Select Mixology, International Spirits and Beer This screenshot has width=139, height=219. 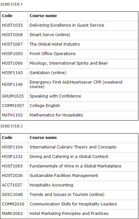pyautogui.click(x=69, y=63)
